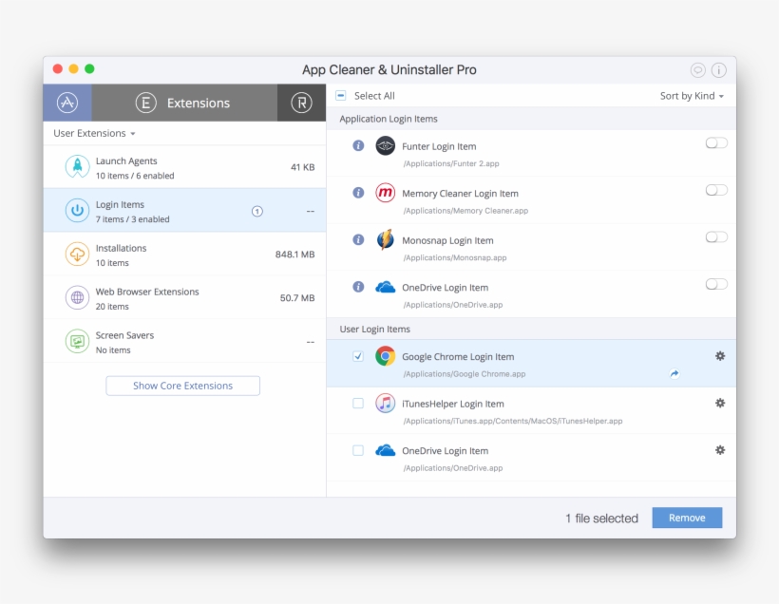779x604 pixels.
Task: Click the Launch Agents rocket icon
Action: click(x=78, y=167)
